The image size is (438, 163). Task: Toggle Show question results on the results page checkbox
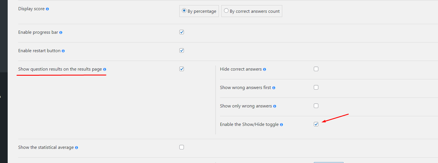pos(182,69)
